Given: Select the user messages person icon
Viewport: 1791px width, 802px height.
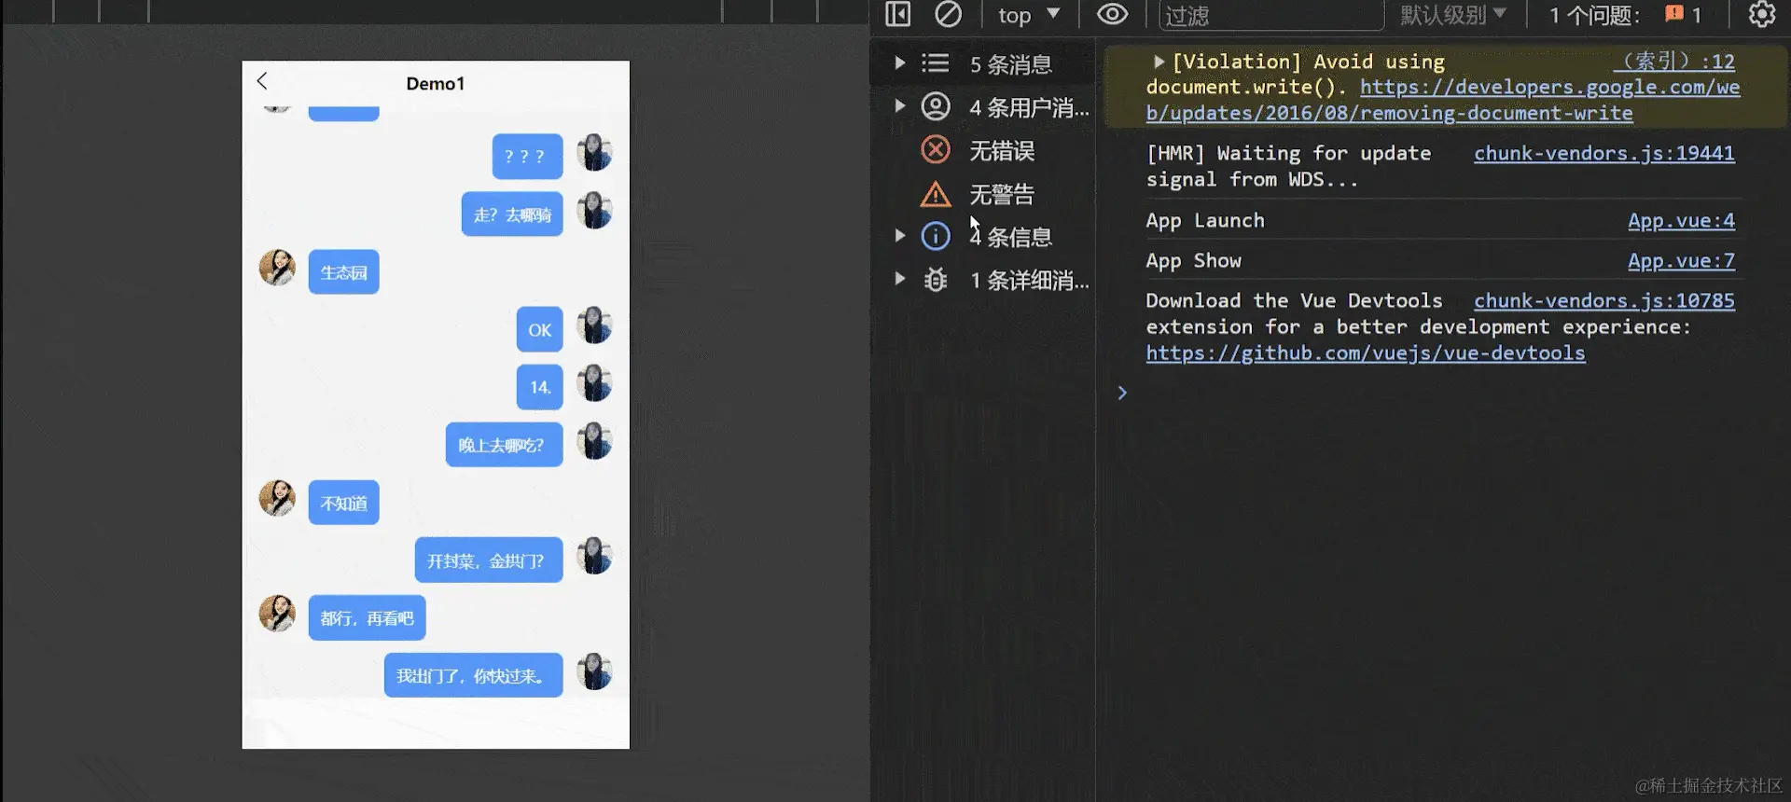Looking at the screenshot, I should [936, 106].
